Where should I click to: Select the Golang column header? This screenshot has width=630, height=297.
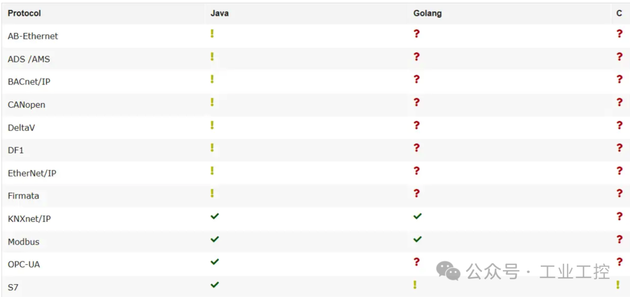coord(427,13)
